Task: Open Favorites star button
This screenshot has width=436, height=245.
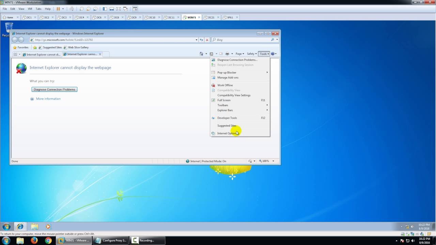Action: point(21,47)
